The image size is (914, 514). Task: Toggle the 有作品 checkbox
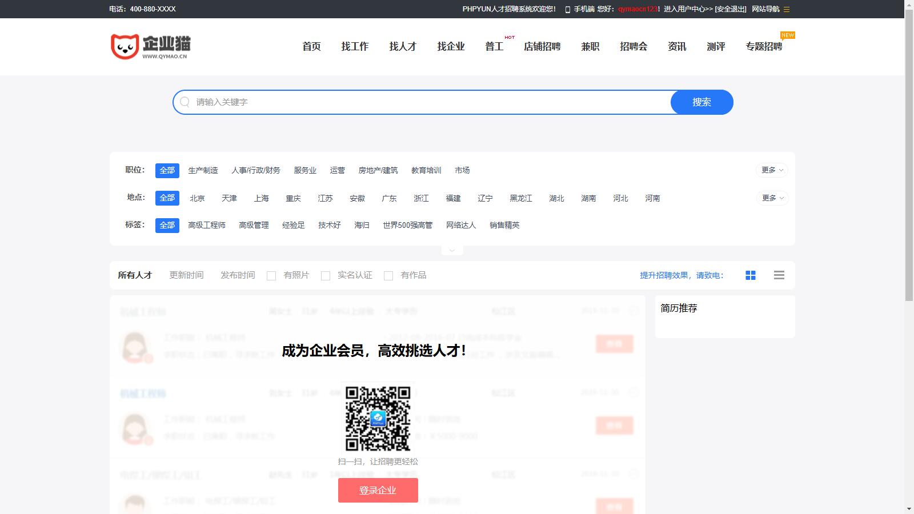coord(388,276)
